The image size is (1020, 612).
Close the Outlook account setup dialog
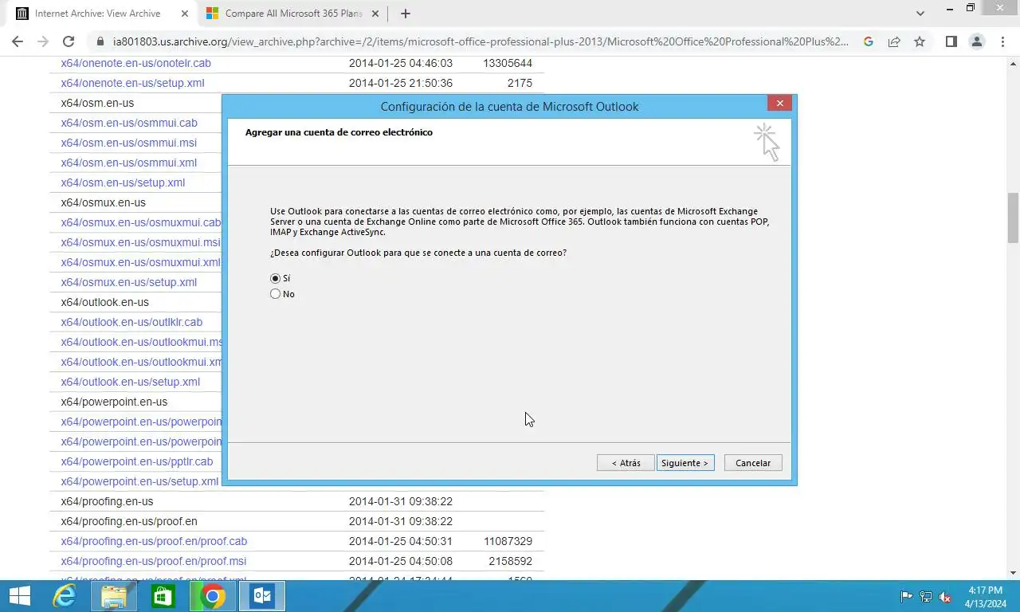click(779, 103)
